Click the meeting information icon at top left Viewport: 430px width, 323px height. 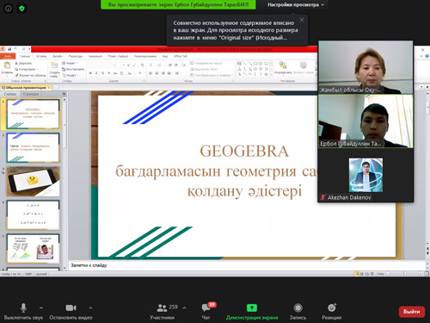(x=9, y=9)
